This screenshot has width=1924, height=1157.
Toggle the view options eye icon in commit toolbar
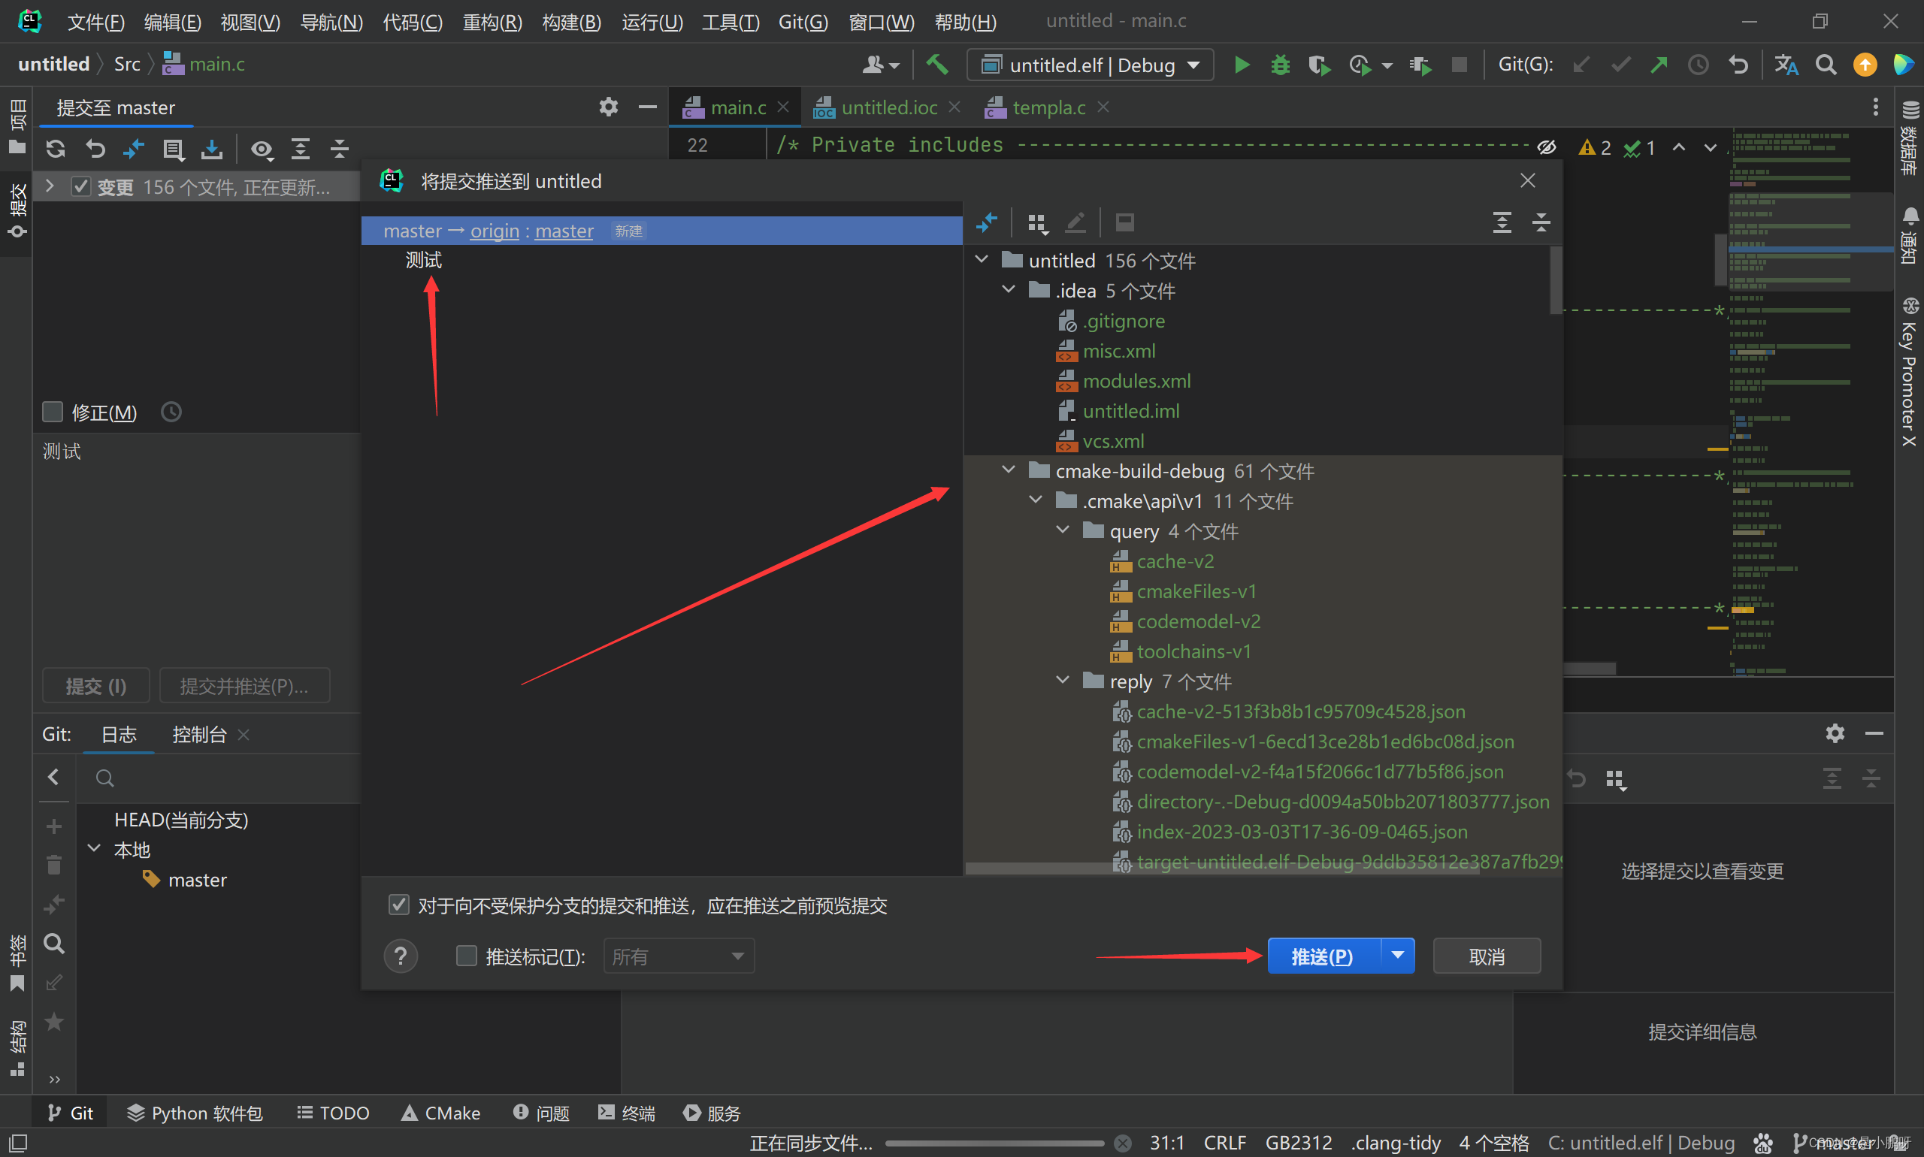(262, 148)
